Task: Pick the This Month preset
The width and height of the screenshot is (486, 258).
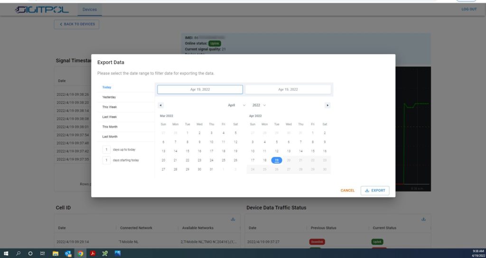Action: point(110,127)
